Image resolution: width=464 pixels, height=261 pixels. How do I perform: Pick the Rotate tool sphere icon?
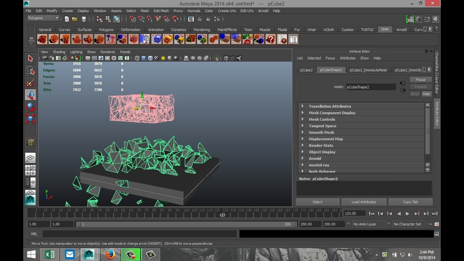click(30, 107)
